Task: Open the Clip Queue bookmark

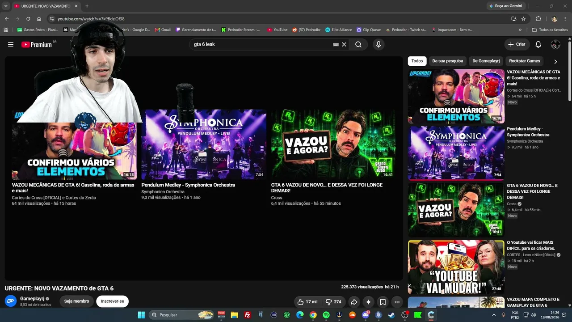Action: (x=369, y=30)
